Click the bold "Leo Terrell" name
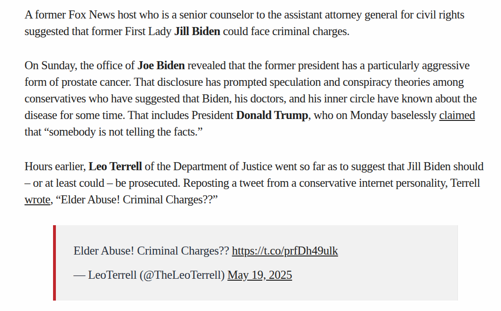The width and height of the screenshot is (501, 311). (x=116, y=167)
